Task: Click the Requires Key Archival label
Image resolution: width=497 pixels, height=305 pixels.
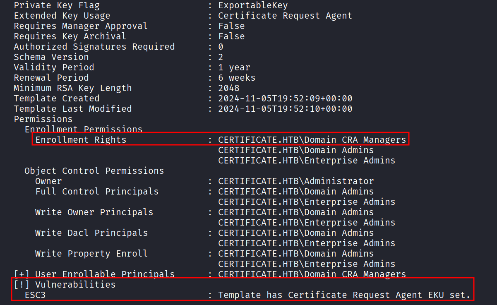Action: coord(70,36)
